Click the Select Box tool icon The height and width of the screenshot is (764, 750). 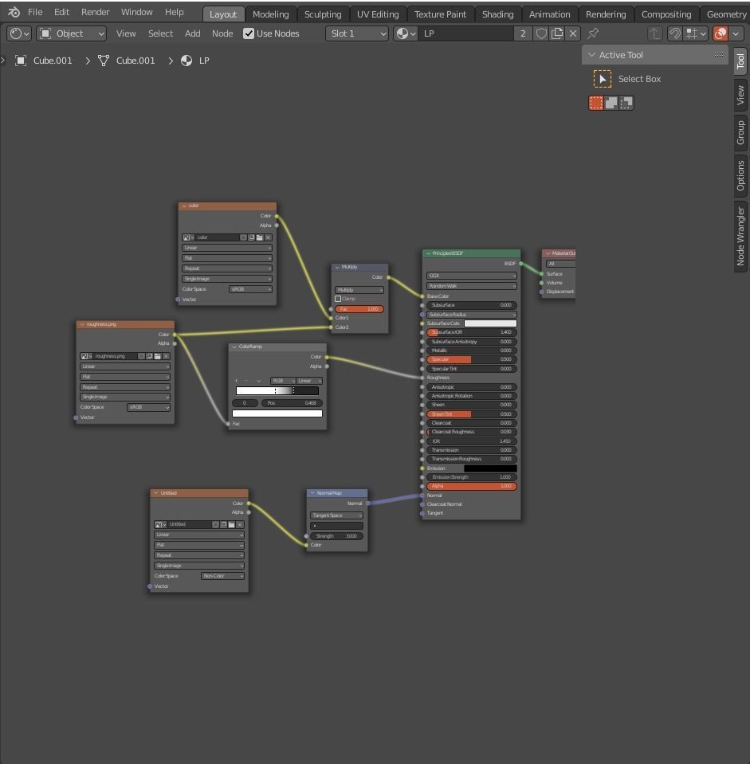coord(603,79)
